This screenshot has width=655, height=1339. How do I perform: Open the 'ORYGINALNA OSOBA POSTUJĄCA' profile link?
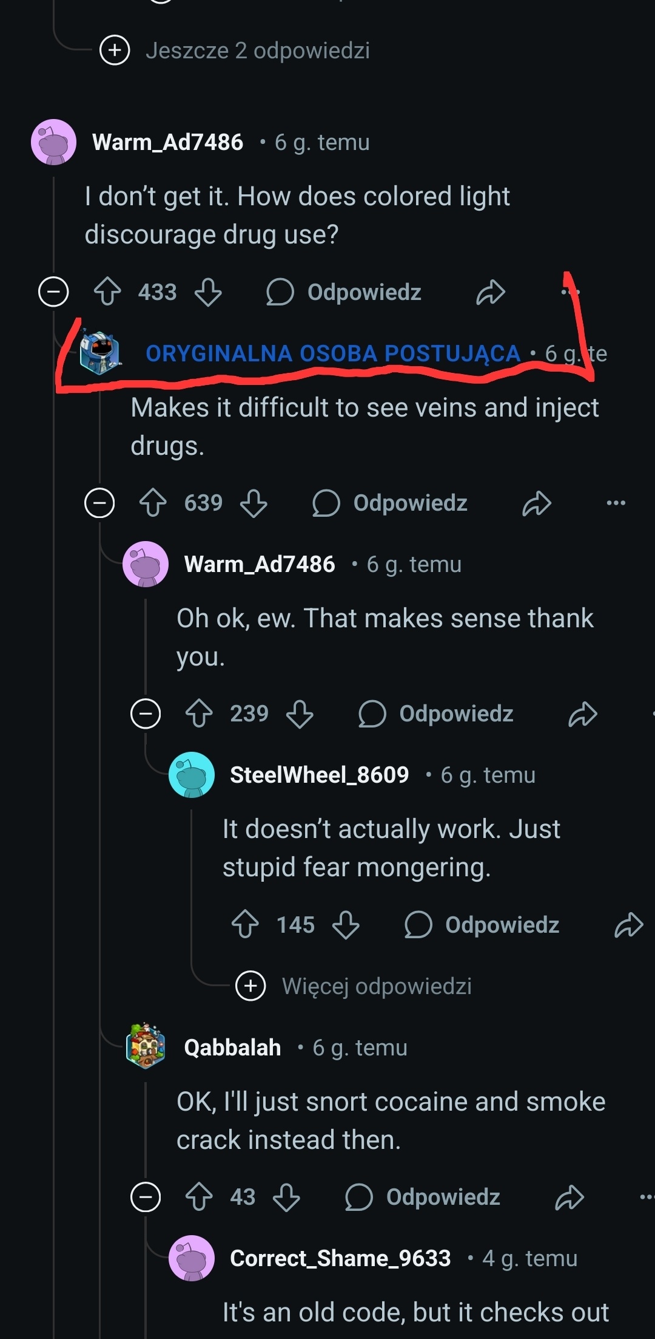point(332,353)
